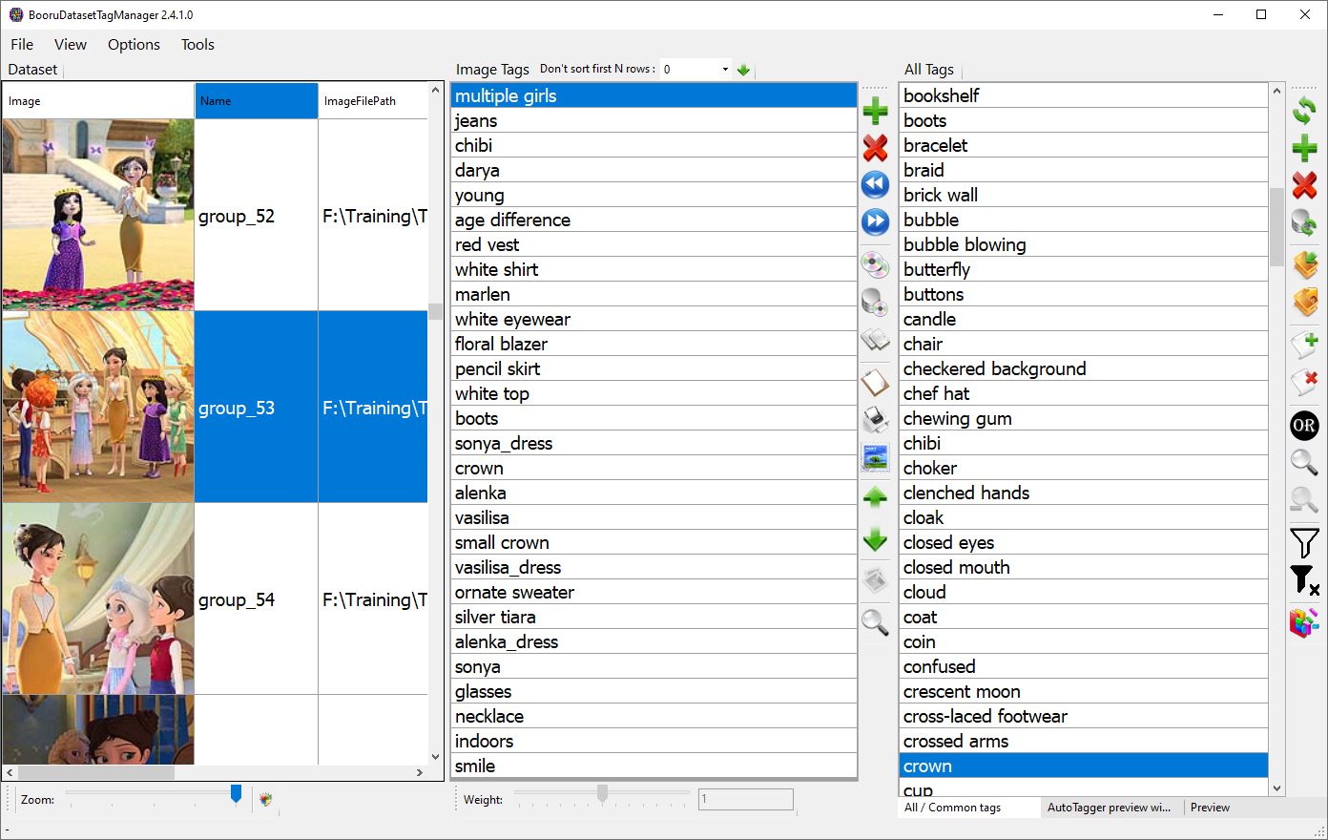Apply the funnel filter icon
Image resolution: width=1328 pixels, height=840 pixels.
point(1304,542)
